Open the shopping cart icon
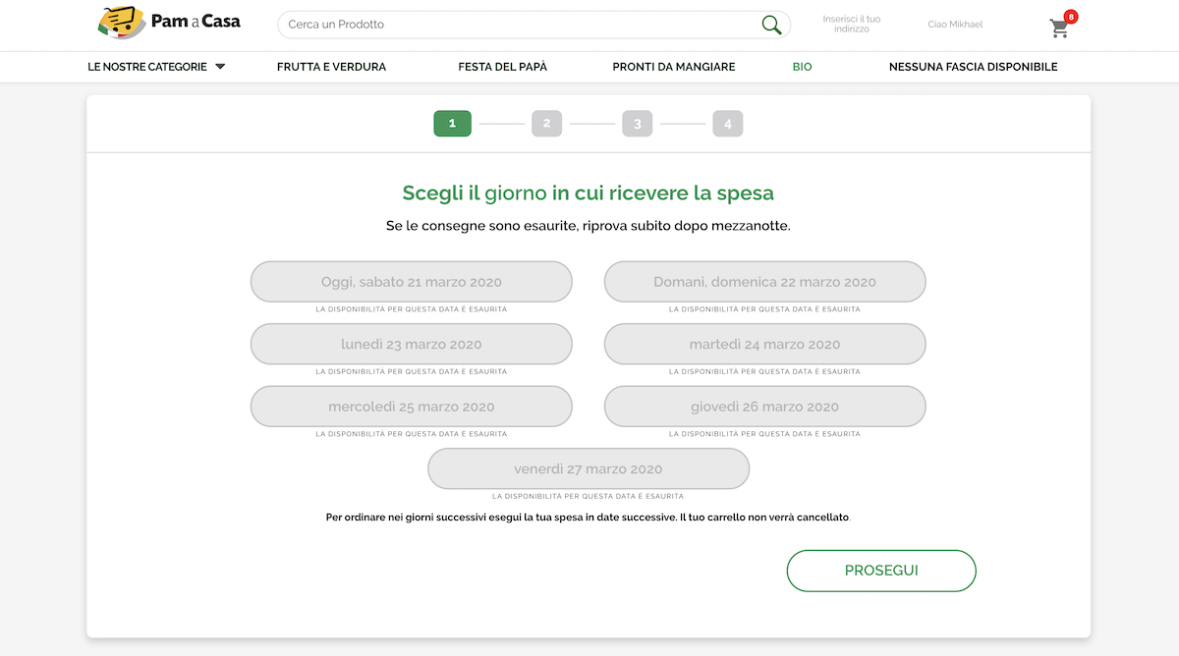The height and width of the screenshot is (656, 1179). [x=1059, y=27]
